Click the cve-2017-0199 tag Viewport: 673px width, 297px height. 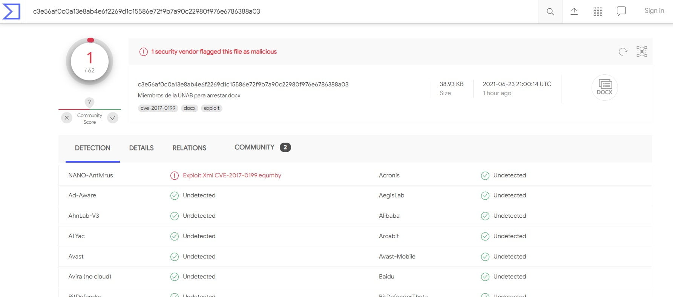coord(158,108)
